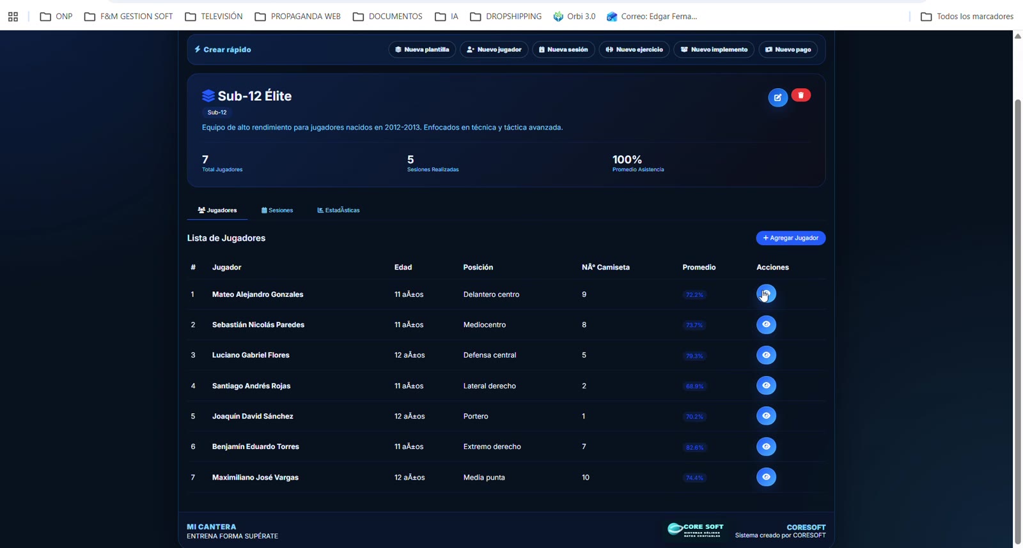Click the Sub-12 Élite team title
Screen dimensions: 1023x548
[254, 96]
